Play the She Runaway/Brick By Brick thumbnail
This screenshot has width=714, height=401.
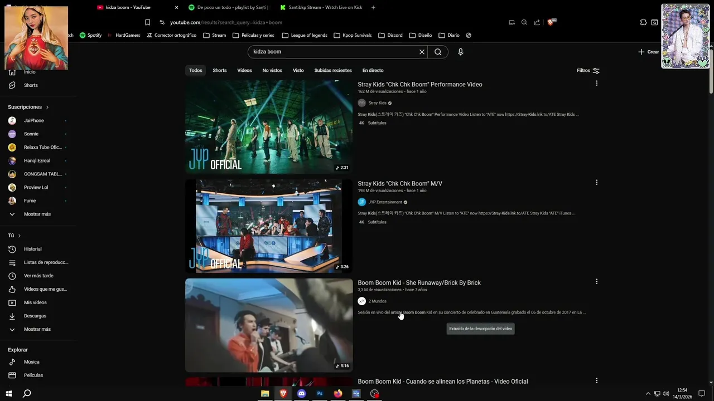tap(269, 325)
